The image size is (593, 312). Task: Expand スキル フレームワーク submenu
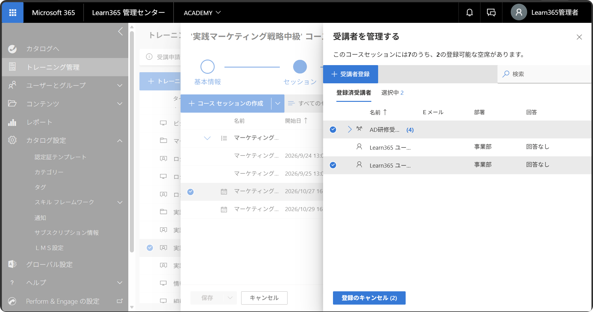coord(120,202)
